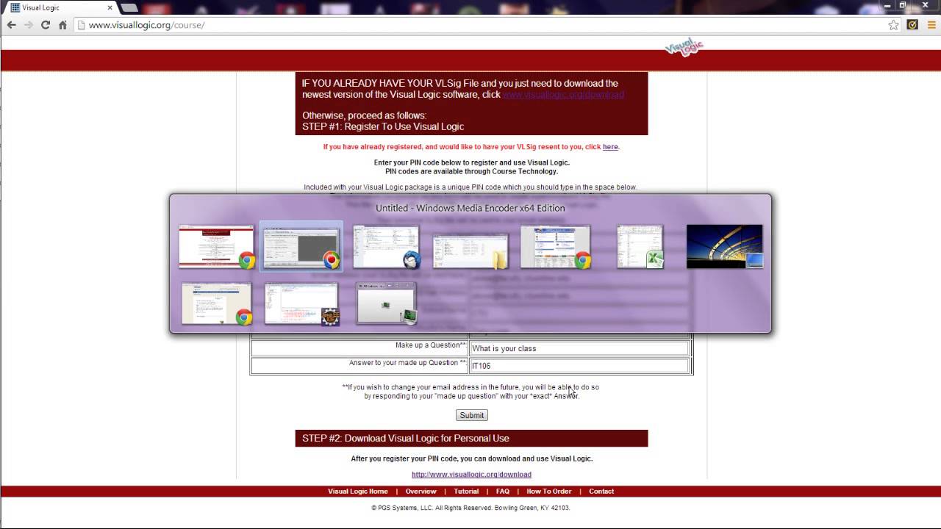Screen dimensions: 941x529
Task: Open the Chrome home page icon
Action: click(62, 25)
